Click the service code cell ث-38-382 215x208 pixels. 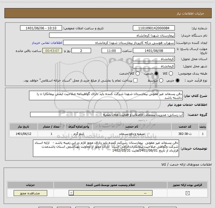[x=185, y=134]
